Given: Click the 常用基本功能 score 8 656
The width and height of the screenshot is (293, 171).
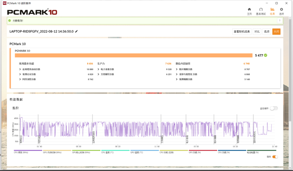Looking at the screenshot, I should 90,64.
